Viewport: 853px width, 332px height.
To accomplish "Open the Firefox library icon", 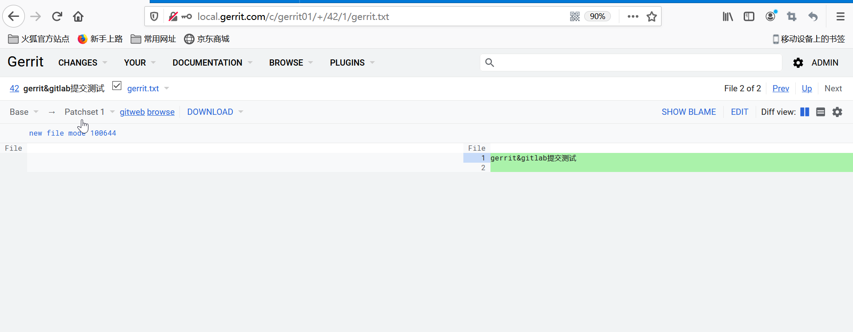I will point(728,16).
